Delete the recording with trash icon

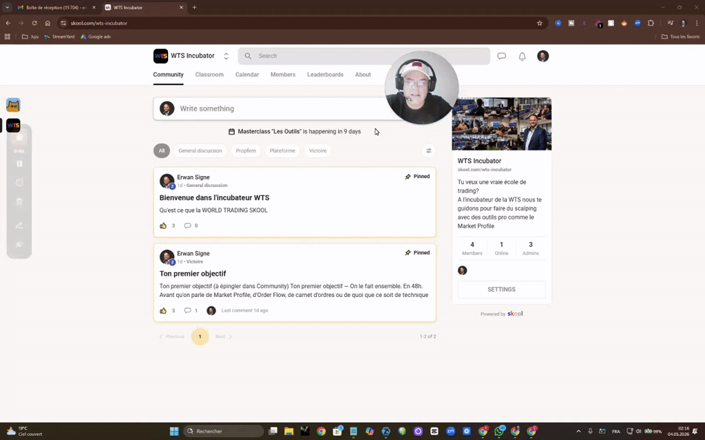pyautogui.click(x=19, y=201)
